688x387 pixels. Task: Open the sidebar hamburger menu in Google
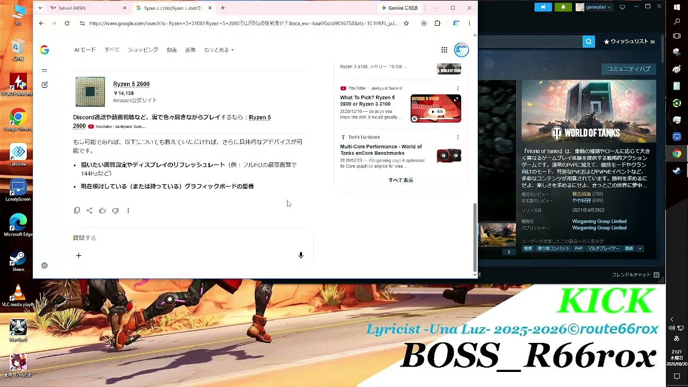[x=45, y=70]
